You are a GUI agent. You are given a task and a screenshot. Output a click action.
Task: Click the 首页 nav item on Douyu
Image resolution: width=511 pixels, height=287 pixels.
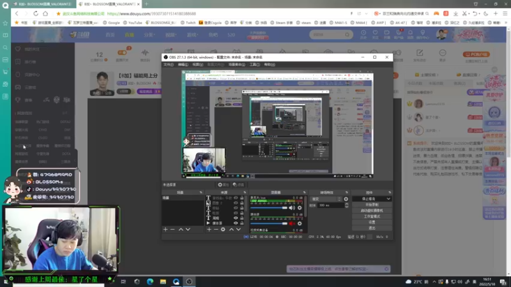pyautogui.click(x=110, y=34)
